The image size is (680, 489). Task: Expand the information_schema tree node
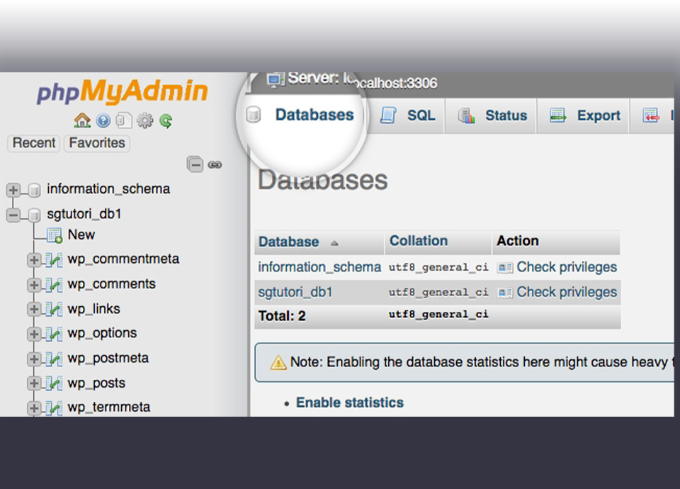click(x=13, y=190)
